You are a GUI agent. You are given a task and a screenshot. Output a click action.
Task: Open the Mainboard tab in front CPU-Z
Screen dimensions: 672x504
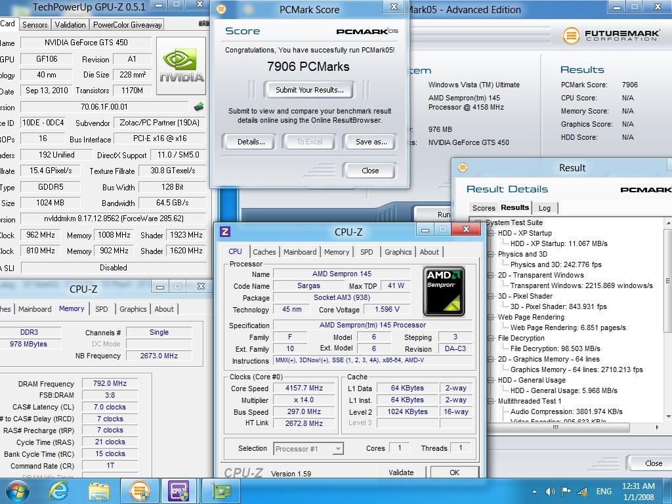pyautogui.click(x=300, y=252)
